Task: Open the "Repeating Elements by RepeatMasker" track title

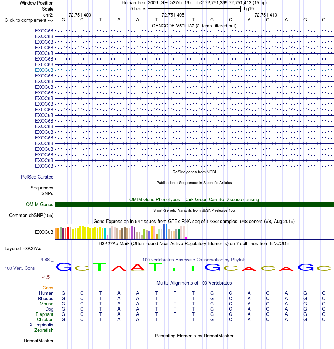Action: tap(194, 336)
